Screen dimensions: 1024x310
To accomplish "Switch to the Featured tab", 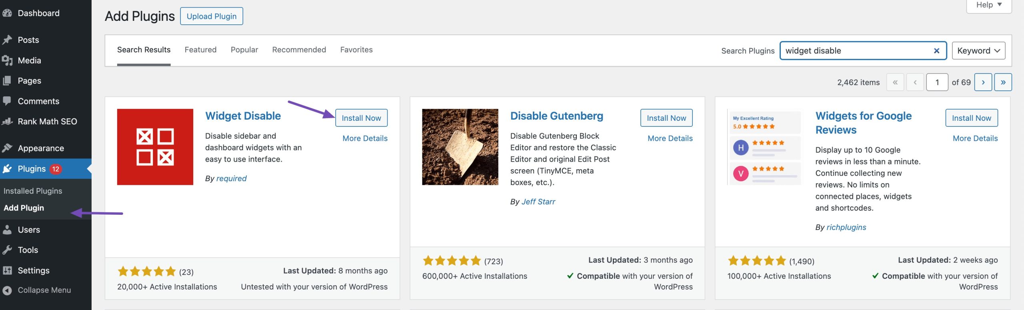I will (200, 50).
